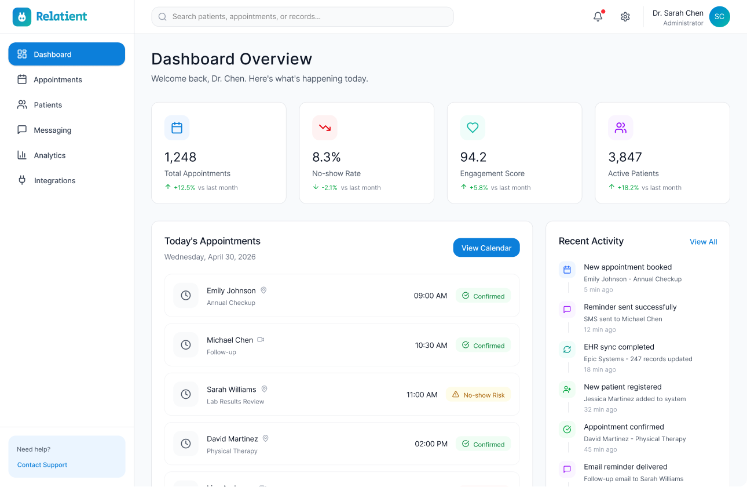Click the Engagement Score heart icon
This screenshot has height=487, width=747.
click(473, 128)
